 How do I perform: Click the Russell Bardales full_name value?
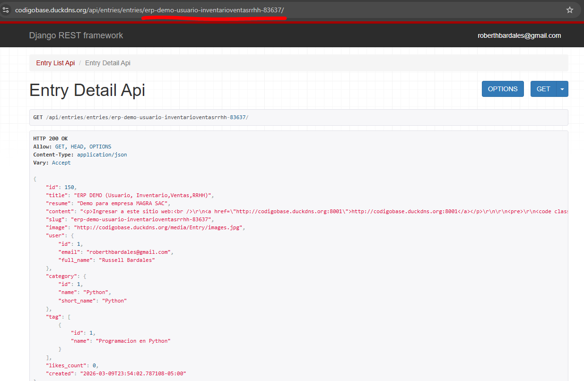pos(121,260)
